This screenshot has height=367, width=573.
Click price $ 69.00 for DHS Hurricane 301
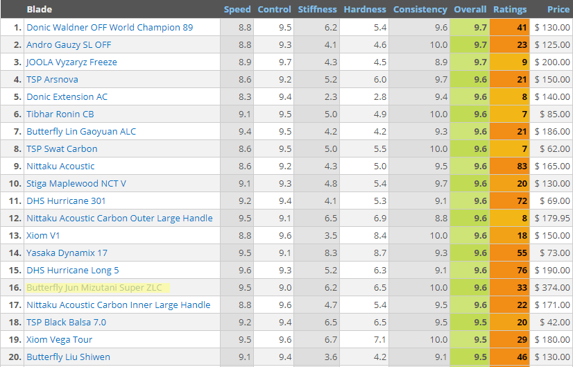click(x=555, y=201)
